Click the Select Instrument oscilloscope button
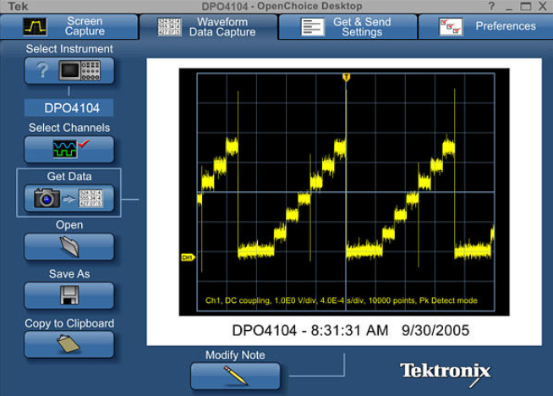 [x=69, y=70]
